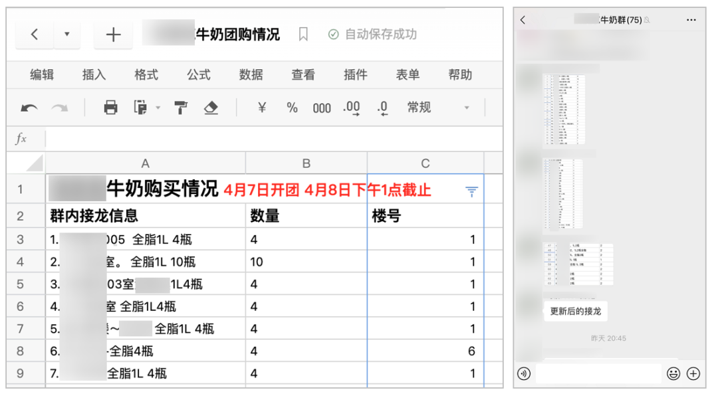Image resolution: width=718 pixels, height=394 pixels.
Task: Go back in the chat header
Action: point(523,20)
